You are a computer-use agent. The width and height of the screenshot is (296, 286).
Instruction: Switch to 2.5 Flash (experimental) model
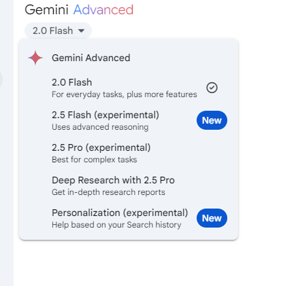129,120
